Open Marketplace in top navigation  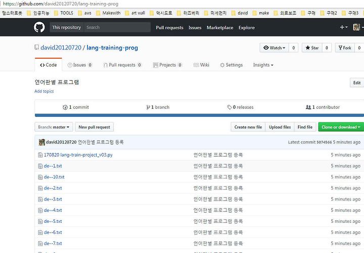click(220, 28)
